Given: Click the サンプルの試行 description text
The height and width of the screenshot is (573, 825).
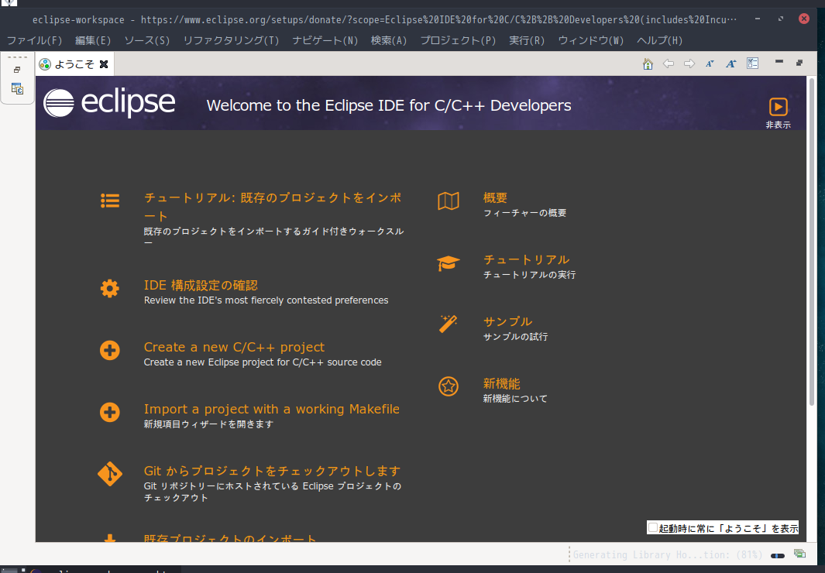Looking at the screenshot, I should [x=515, y=337].
